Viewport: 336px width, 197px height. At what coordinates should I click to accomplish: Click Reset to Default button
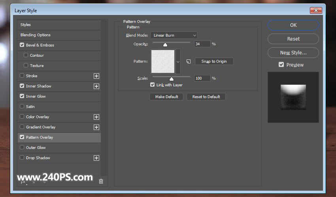coord(206,97)
